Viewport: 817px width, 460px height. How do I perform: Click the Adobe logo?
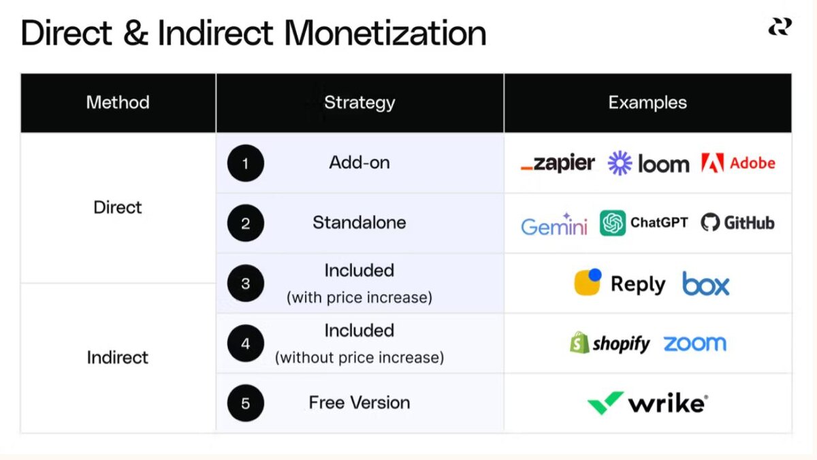[738, 163]
